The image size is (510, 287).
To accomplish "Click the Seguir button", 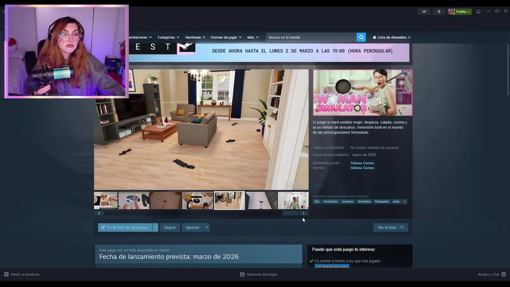I will tap(170, 227).
